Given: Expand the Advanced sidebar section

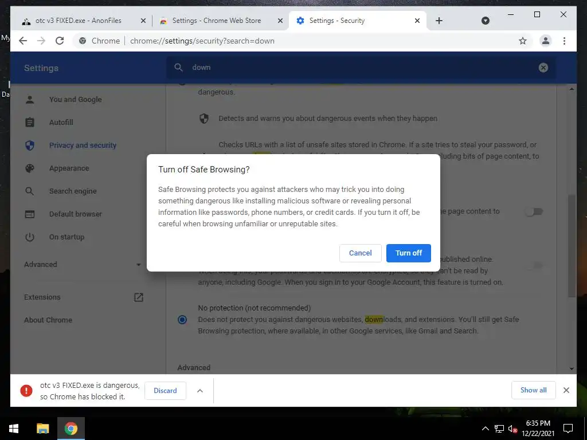Looking at the screenshot, I should point(83,265).
